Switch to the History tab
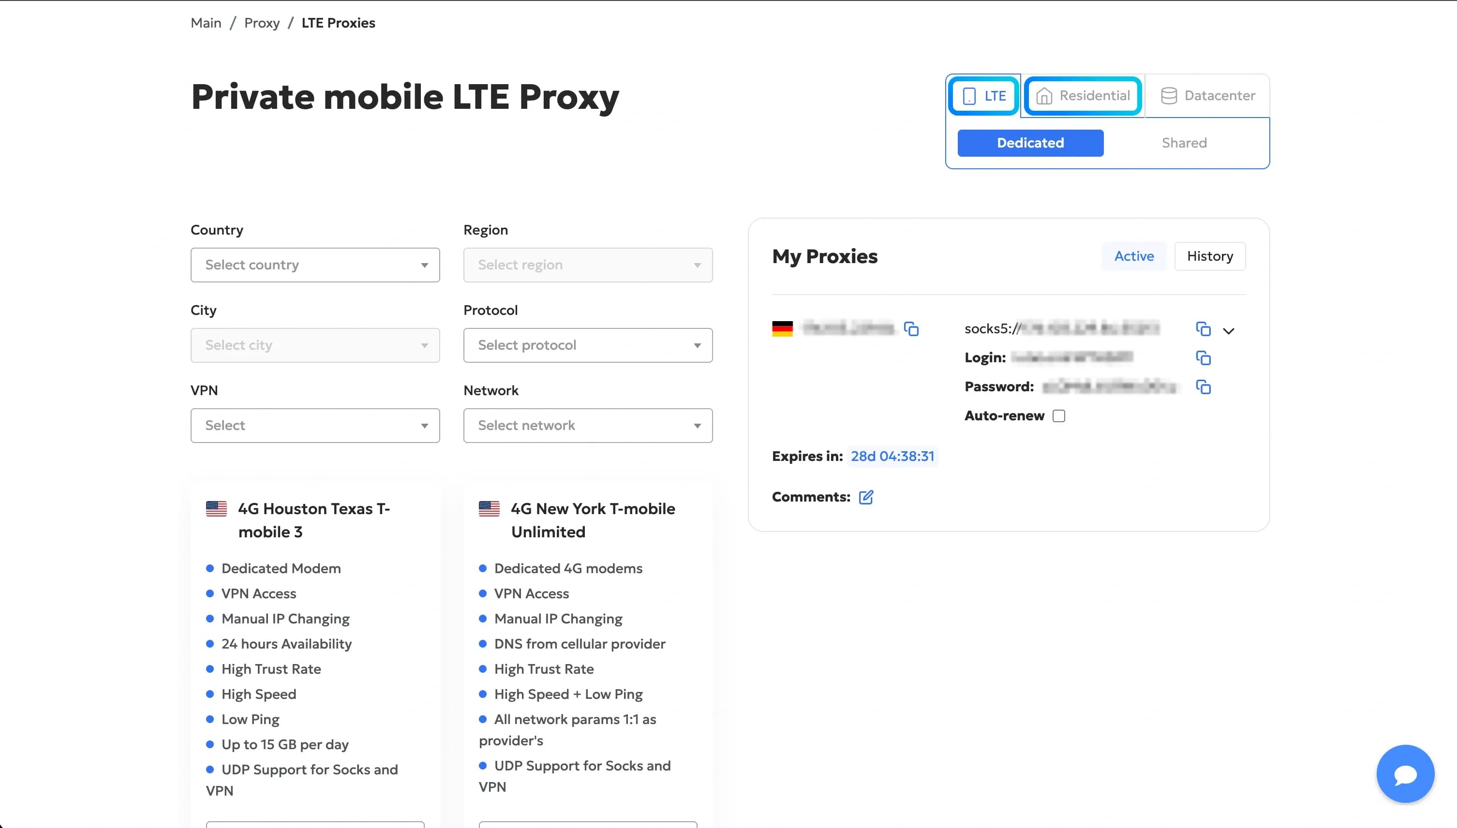1457x828 pixels. click(1210, 256)
